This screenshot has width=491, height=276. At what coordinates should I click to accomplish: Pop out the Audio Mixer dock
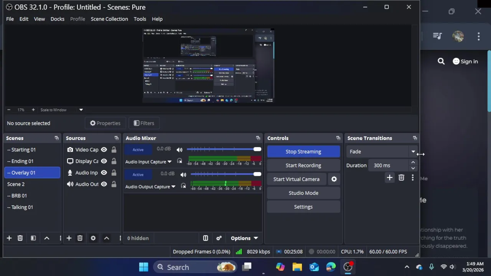pyautogui.click(x=258, y=138)
